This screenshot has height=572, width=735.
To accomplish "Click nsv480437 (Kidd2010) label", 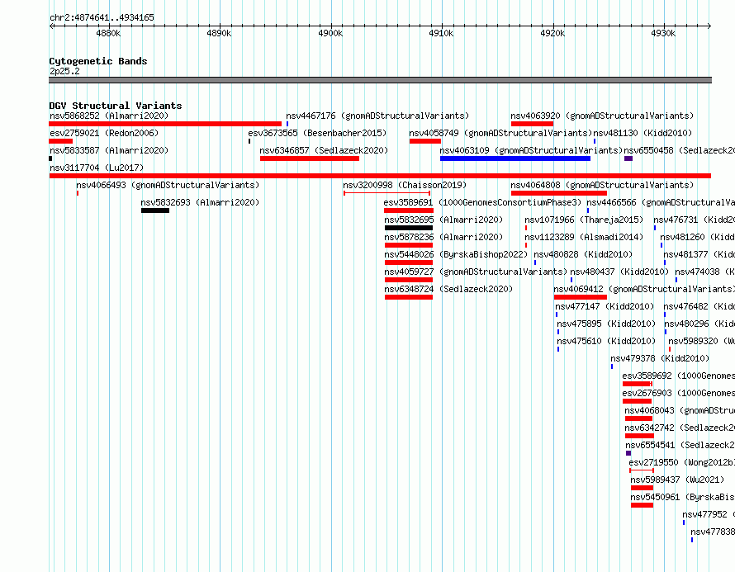I will [x=619, y=272].
